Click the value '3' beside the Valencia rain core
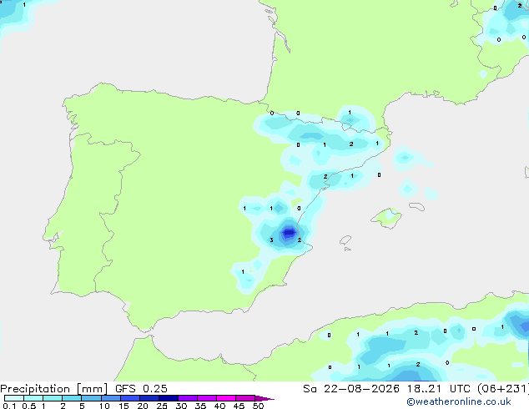The height and width of the screenshot is (409, 529). tap(271, 240)
